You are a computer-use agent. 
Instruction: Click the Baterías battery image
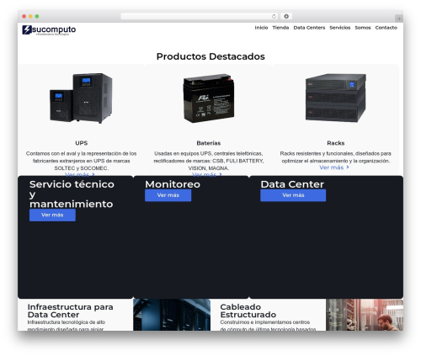coord(209,98)
